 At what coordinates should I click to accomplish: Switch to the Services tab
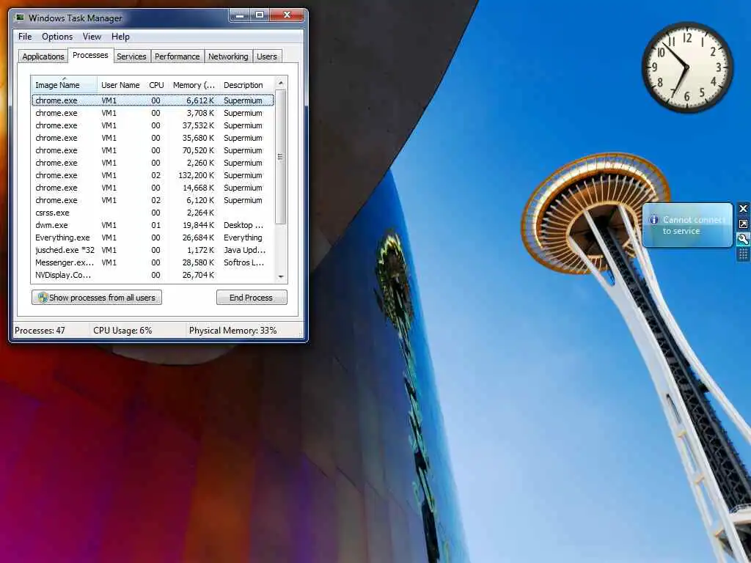point(131,56)
